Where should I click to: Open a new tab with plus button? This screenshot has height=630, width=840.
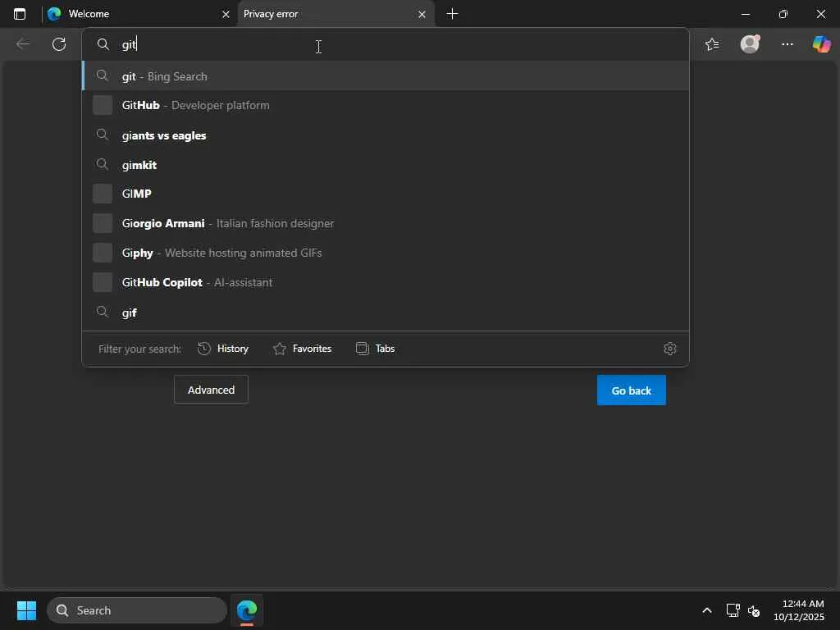tap(452, 14)
